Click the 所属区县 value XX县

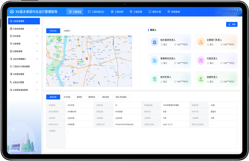click(213, 105)
